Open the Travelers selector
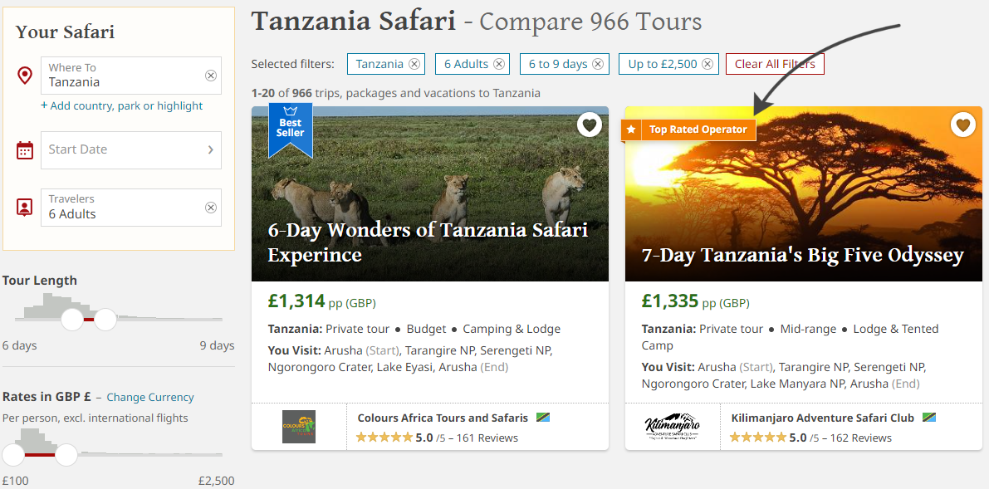 point(125,208)
